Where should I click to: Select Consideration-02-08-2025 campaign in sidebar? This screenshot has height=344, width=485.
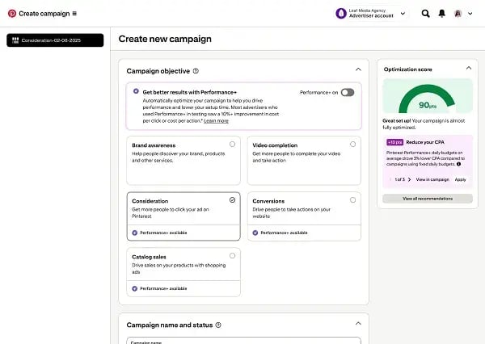55,40
